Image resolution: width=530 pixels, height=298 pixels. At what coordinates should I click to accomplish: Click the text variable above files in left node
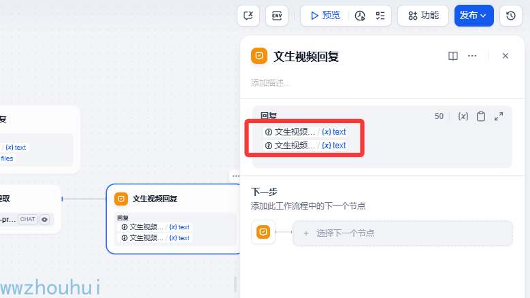coord(16,148)
